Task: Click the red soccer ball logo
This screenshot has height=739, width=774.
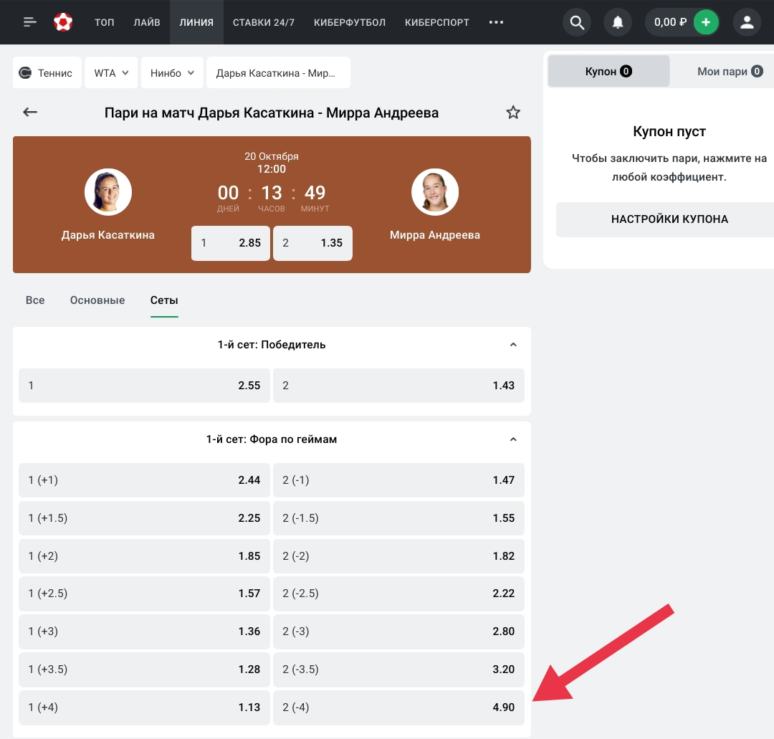Action: click(x=63, y=22)
